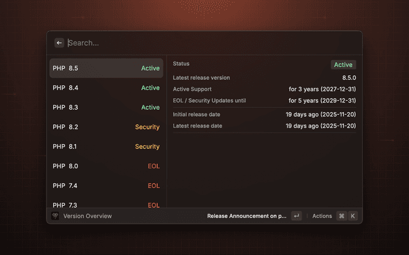Open Release Announcement on php.net

tap(247, 216)
